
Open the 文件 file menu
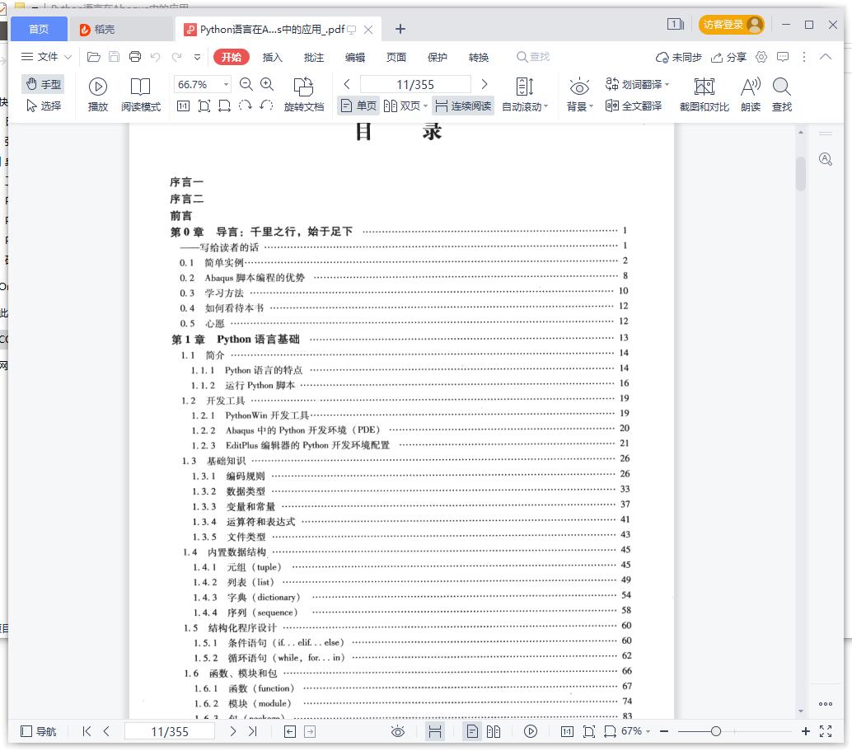(45, 57)
